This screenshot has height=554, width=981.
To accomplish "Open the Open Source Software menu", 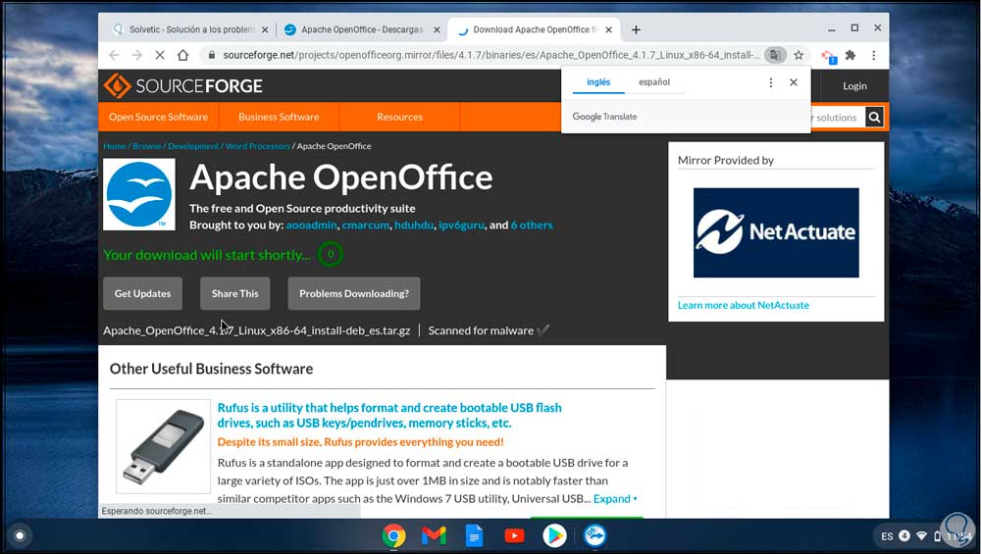I will 158,117.
